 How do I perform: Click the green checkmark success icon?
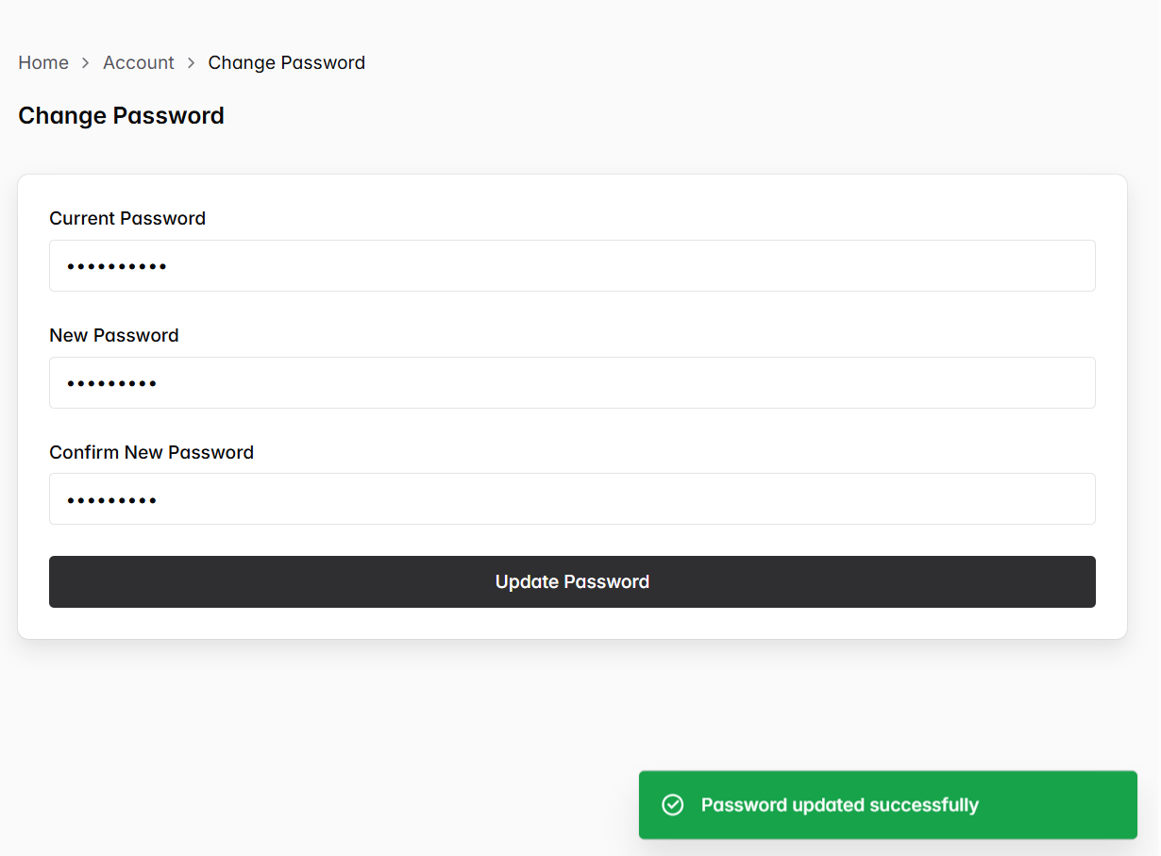pyautogui.click(x=672, y=804)
